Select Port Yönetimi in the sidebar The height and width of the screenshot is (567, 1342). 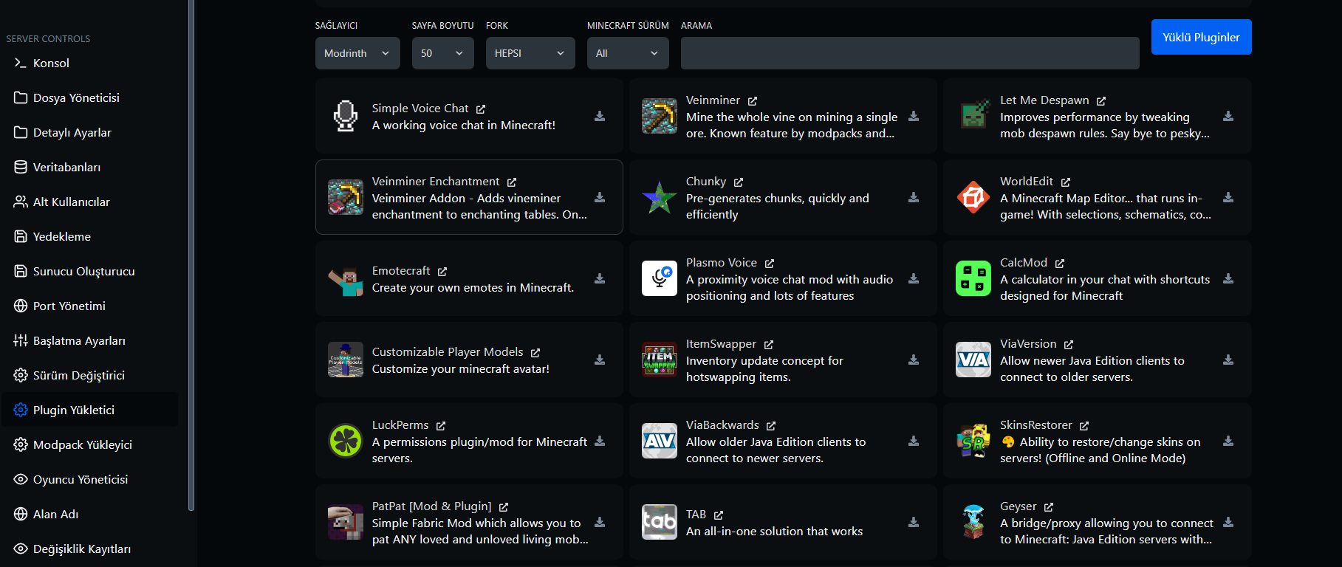[x=89, y=306]
